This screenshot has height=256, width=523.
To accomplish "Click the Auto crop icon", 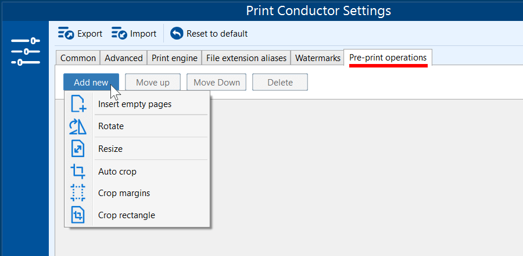I will [78, 172].
